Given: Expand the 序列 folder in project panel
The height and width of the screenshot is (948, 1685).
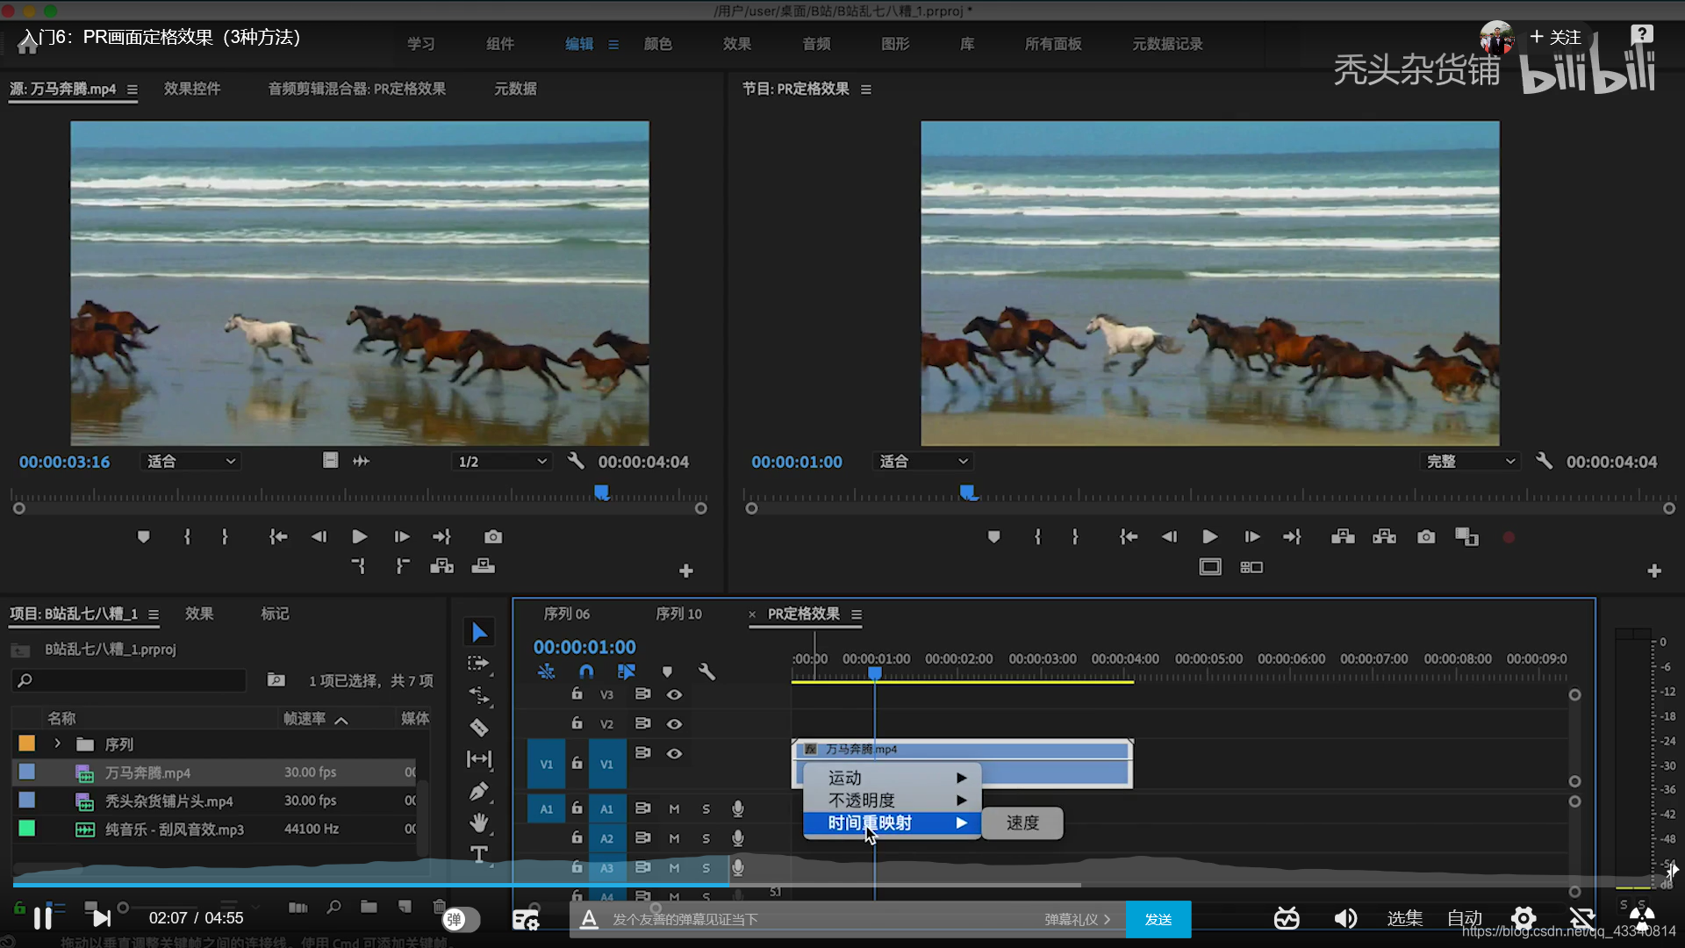Looking at the screenshot, I should (x=58, y=744).
